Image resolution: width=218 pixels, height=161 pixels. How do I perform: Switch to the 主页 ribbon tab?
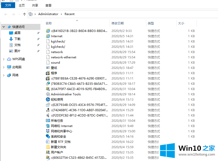[22, 5]
